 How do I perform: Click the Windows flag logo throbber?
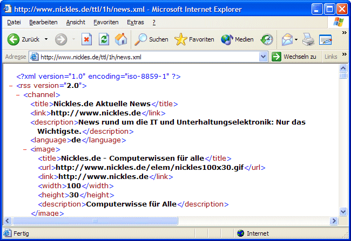click(338, 22)
